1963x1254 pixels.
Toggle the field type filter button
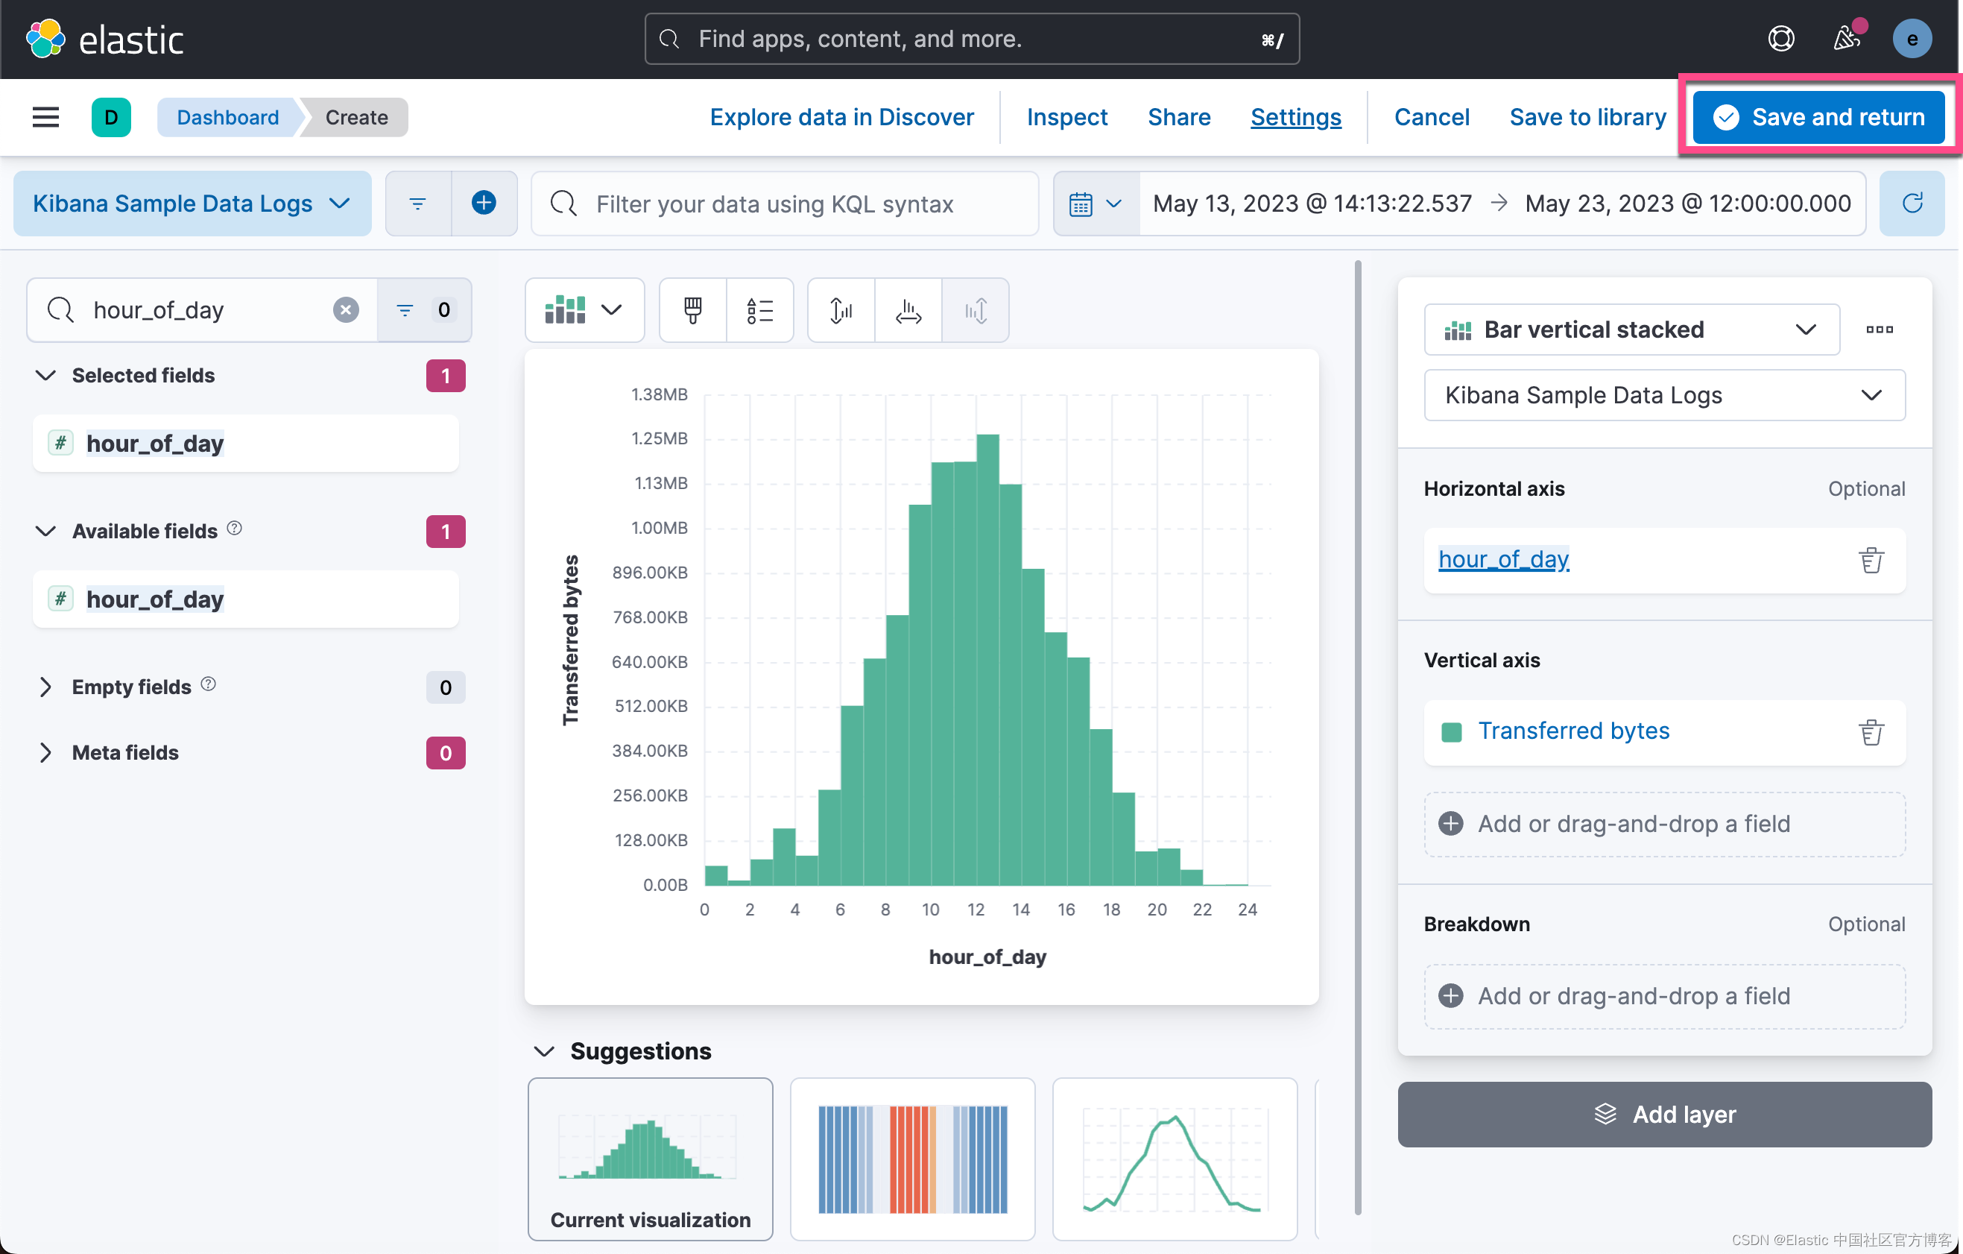(x=424, y=310)
